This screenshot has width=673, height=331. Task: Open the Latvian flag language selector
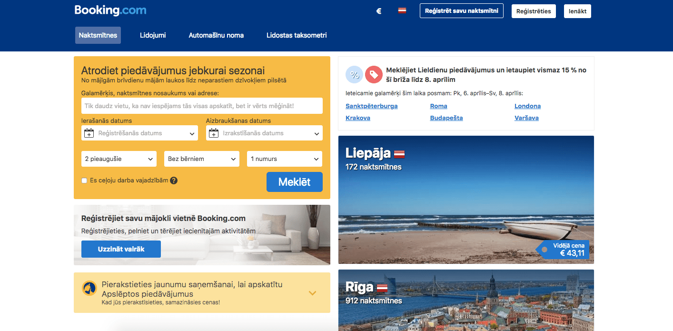(x=402, y=10)
